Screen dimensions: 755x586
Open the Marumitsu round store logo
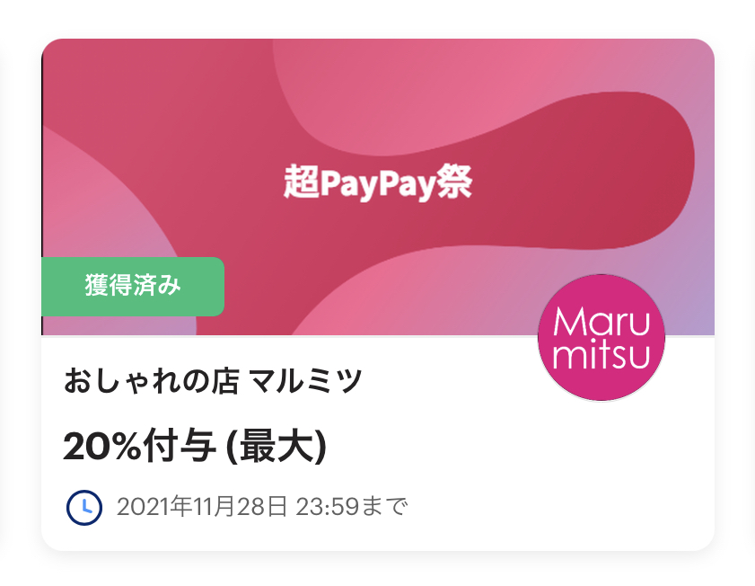click(x=601, y=337)
